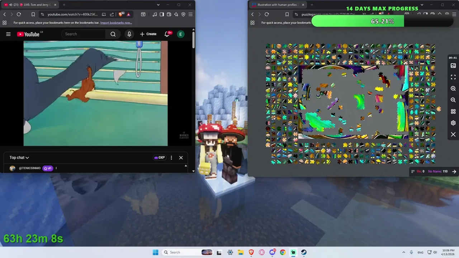
Task: Click the share icon in YouTube address bar
Action: tap(112, 14)
